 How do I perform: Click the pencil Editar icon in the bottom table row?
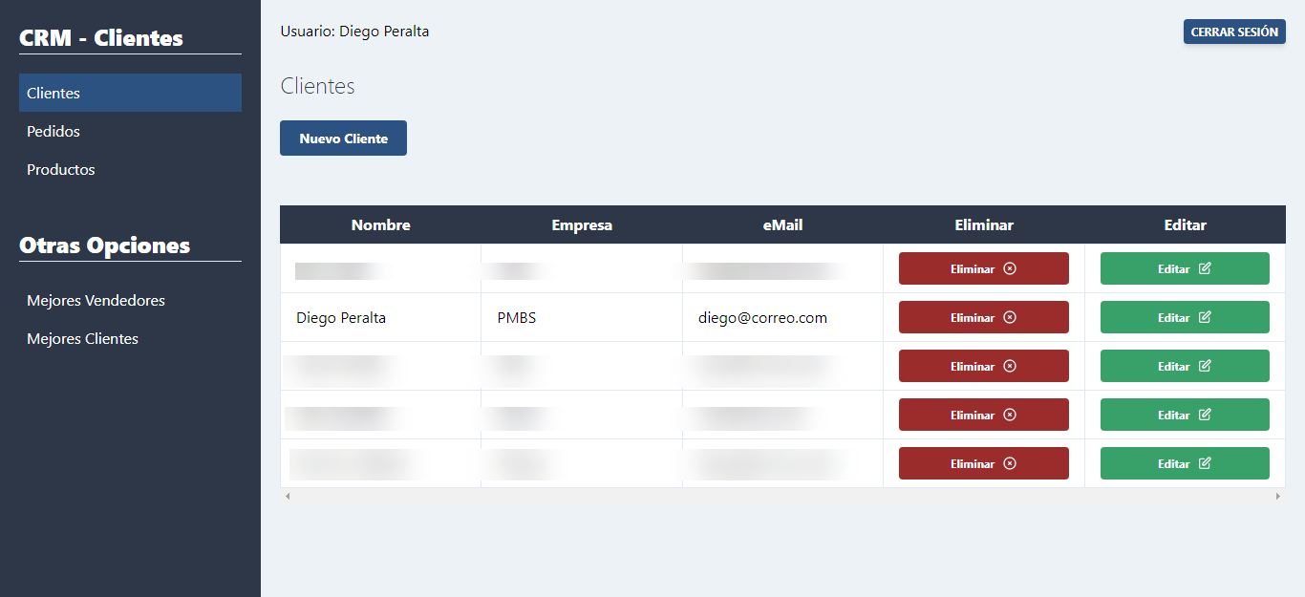tap(1205, 463)
